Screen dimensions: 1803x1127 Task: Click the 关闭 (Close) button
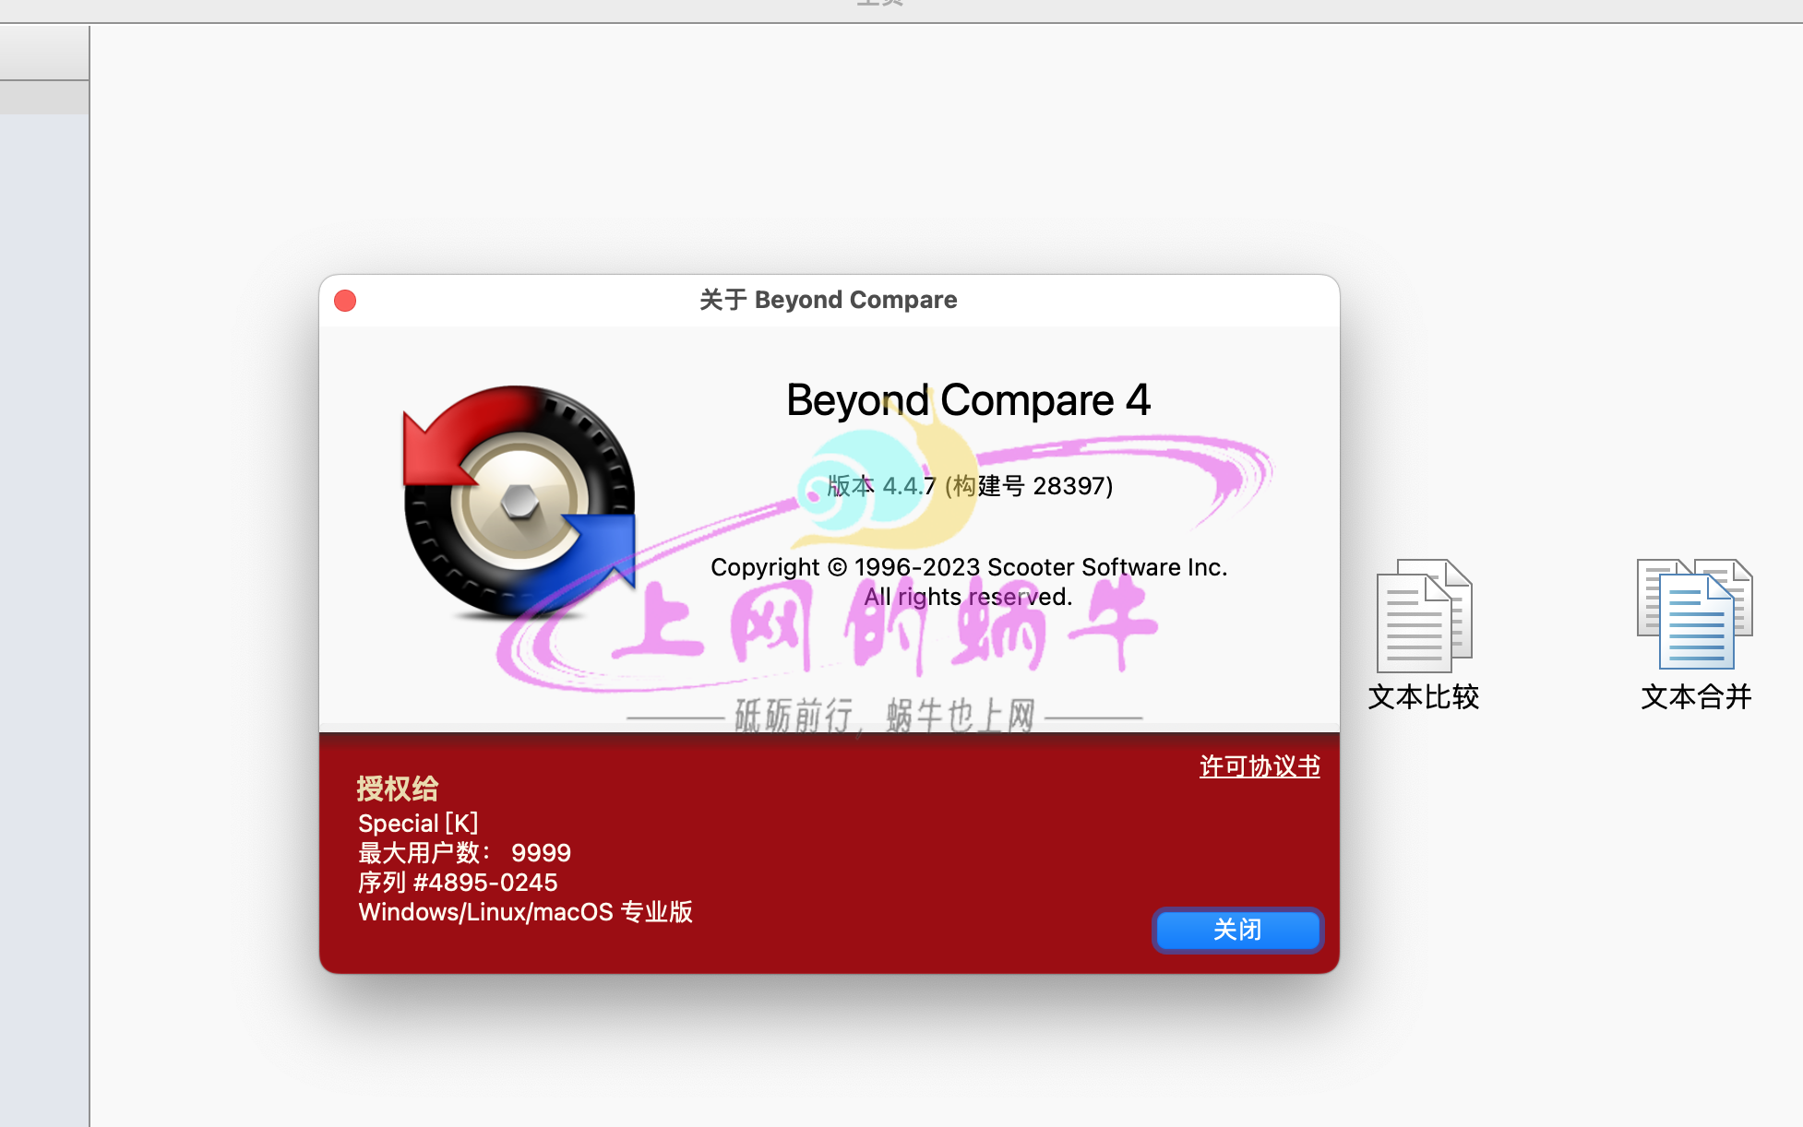(1236, 930)
